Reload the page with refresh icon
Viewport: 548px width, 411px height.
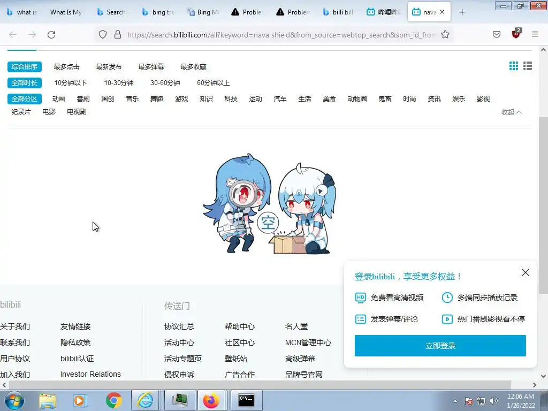[x=51, y=35]
